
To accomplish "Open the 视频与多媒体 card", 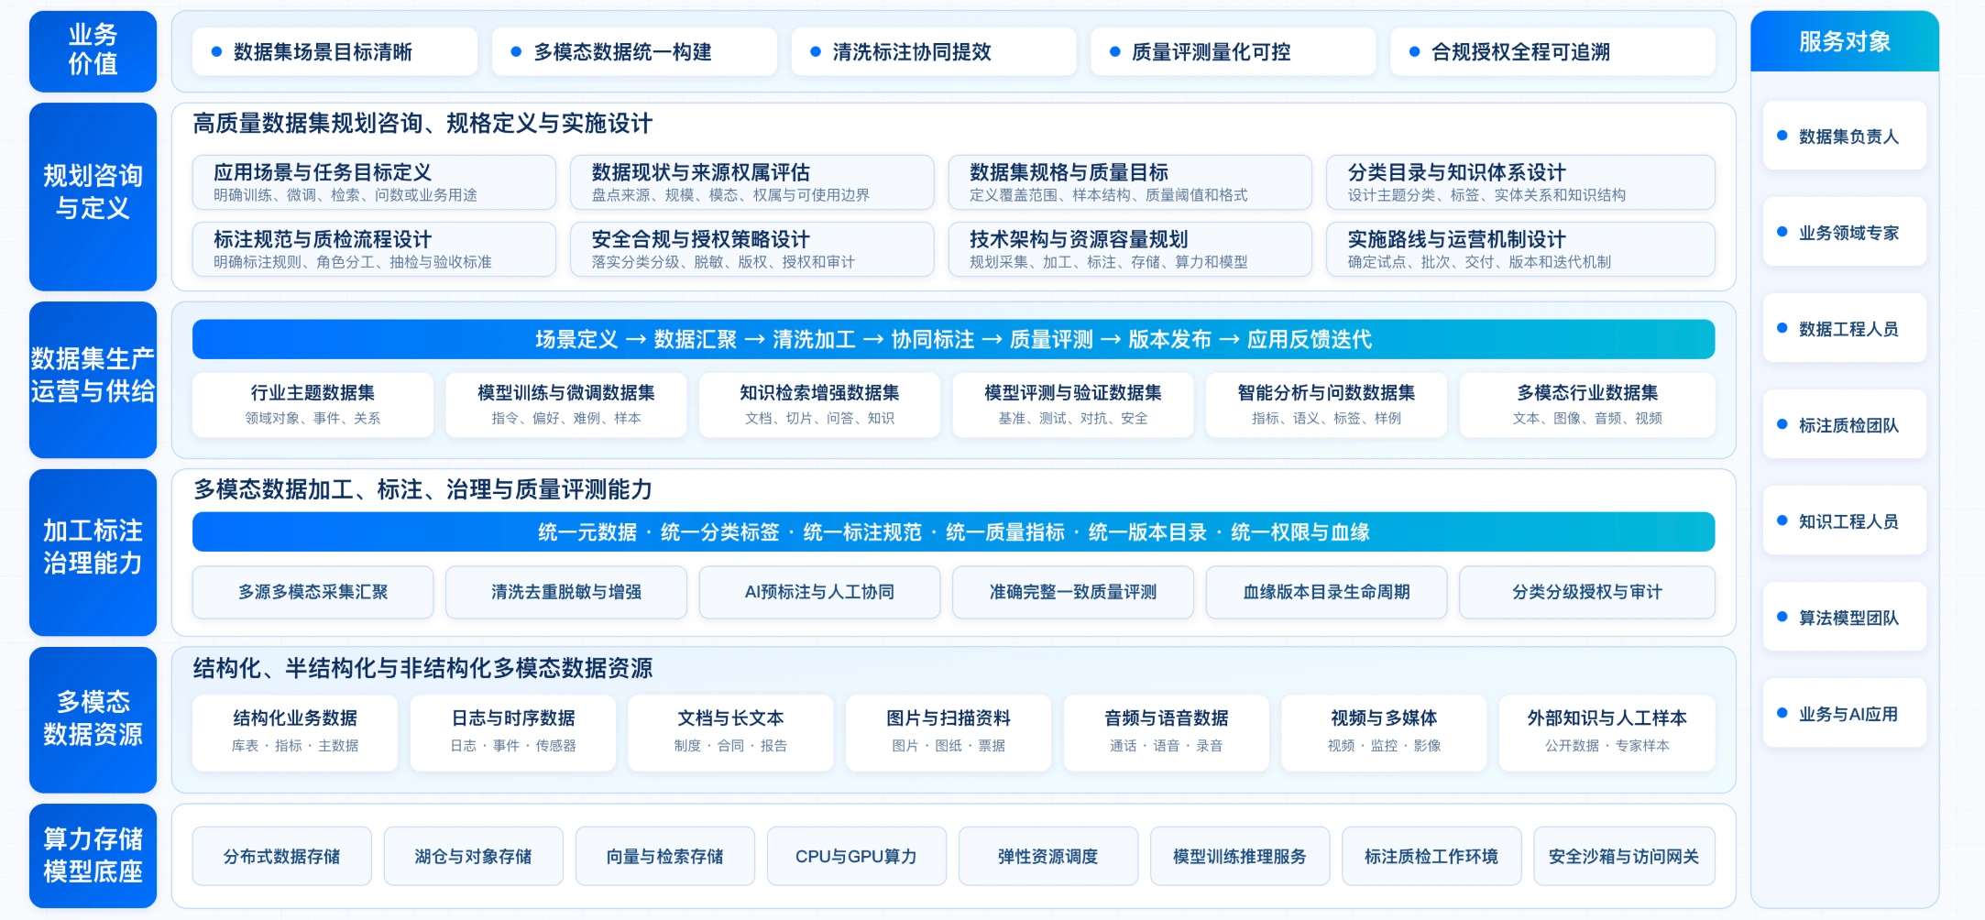I will coord(1384,732).
